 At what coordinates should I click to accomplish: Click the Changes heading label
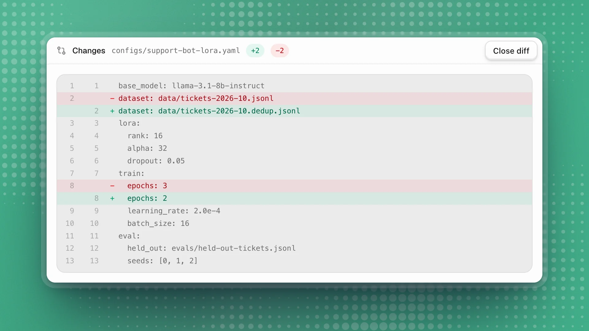click(89, 51)
